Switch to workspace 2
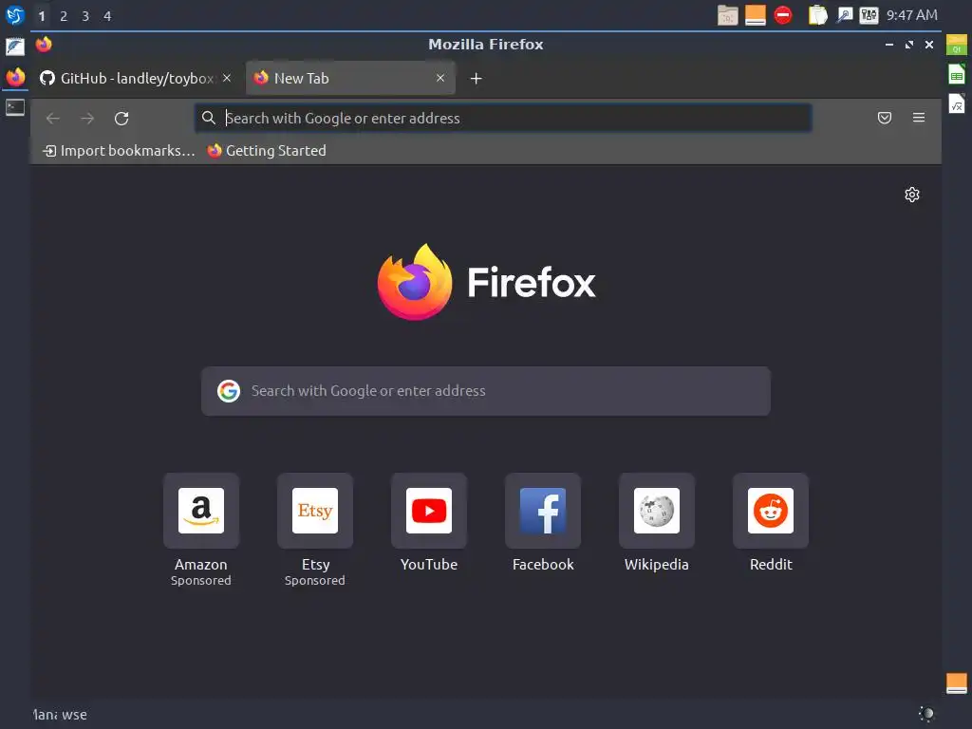Image resolution: width=972 pixels, height=729 pixels. 64,16
